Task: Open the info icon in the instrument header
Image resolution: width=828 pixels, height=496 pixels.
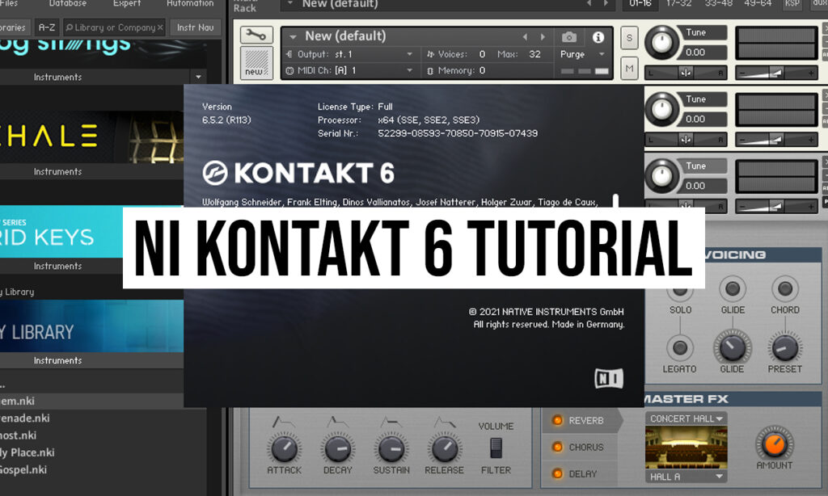Action: point(598,37)
